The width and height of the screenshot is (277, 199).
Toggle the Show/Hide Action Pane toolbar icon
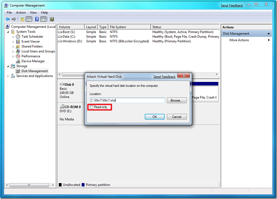pos(43,19)
